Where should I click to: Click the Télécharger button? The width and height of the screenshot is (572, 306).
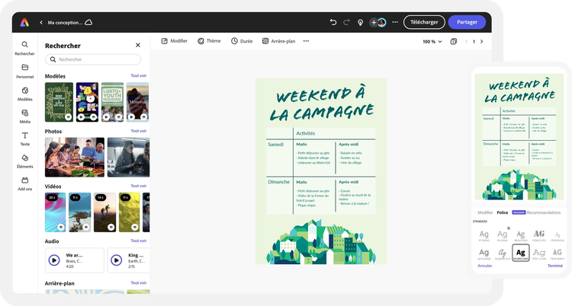click(x=424, y=22)
